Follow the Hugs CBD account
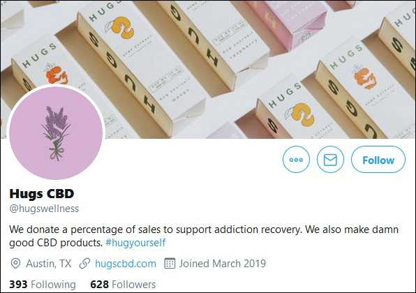This screenshot has width=416, height=293. coord(378,159)
